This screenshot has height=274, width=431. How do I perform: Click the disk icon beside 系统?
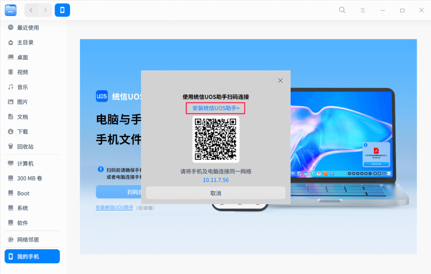[x=11, y=208]
